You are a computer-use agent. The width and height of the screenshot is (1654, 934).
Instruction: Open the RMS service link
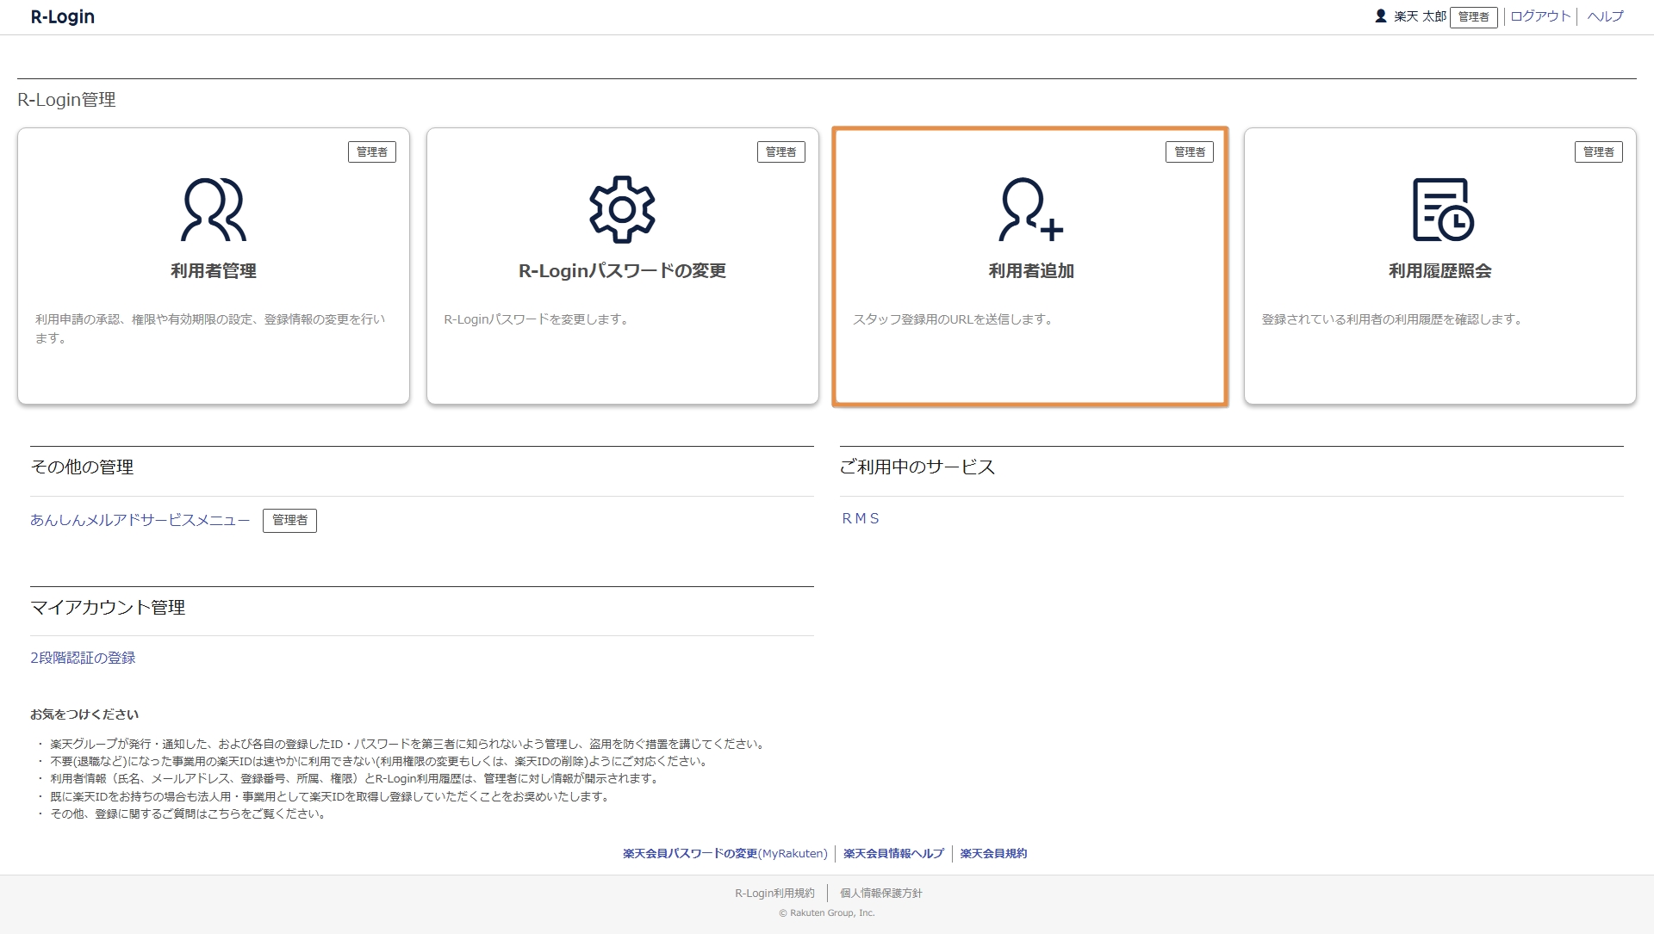tap(861, 518)
